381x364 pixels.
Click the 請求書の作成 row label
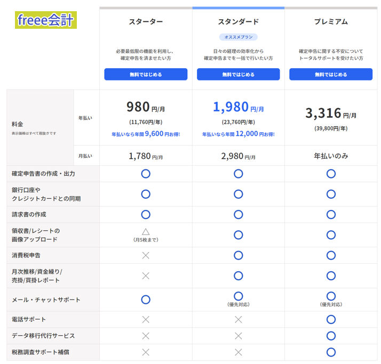tap(29, 215)
